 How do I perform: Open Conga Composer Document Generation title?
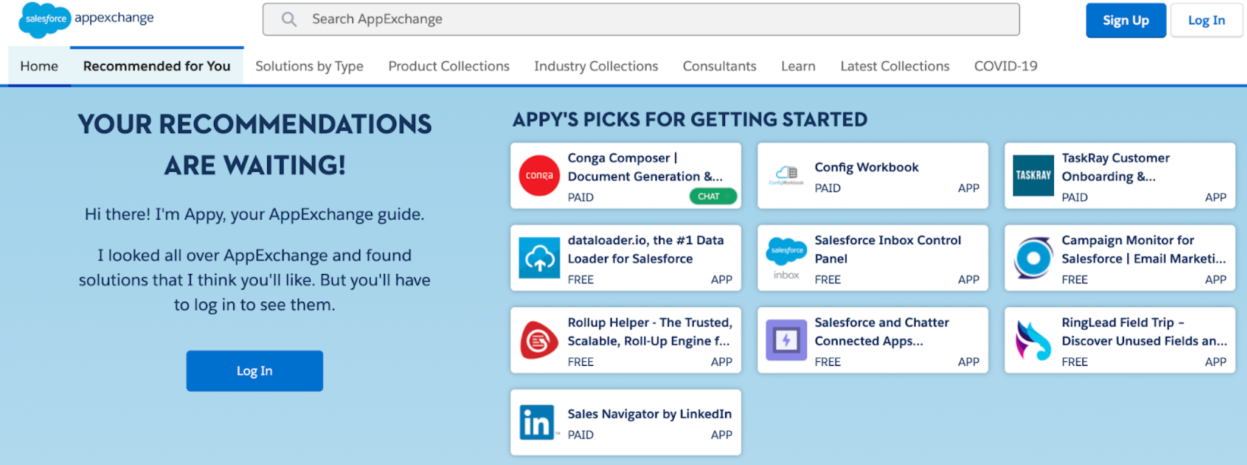(x=645, y=167)
